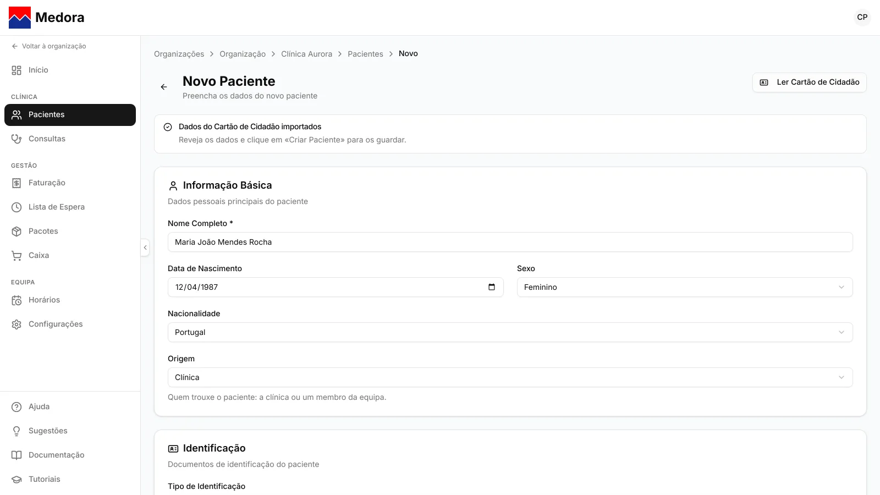Image resolution: width=880 pixels, height=495 pixels.
Task: Click the Ajuda question mark icon
Action: click(x=16, y=407)
